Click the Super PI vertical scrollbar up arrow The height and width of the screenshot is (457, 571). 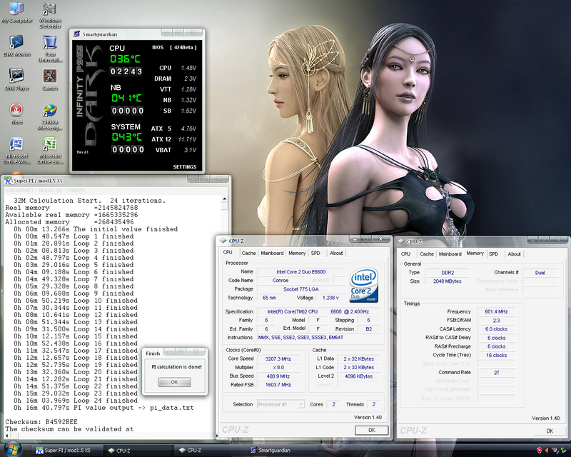tap(224, 199)
